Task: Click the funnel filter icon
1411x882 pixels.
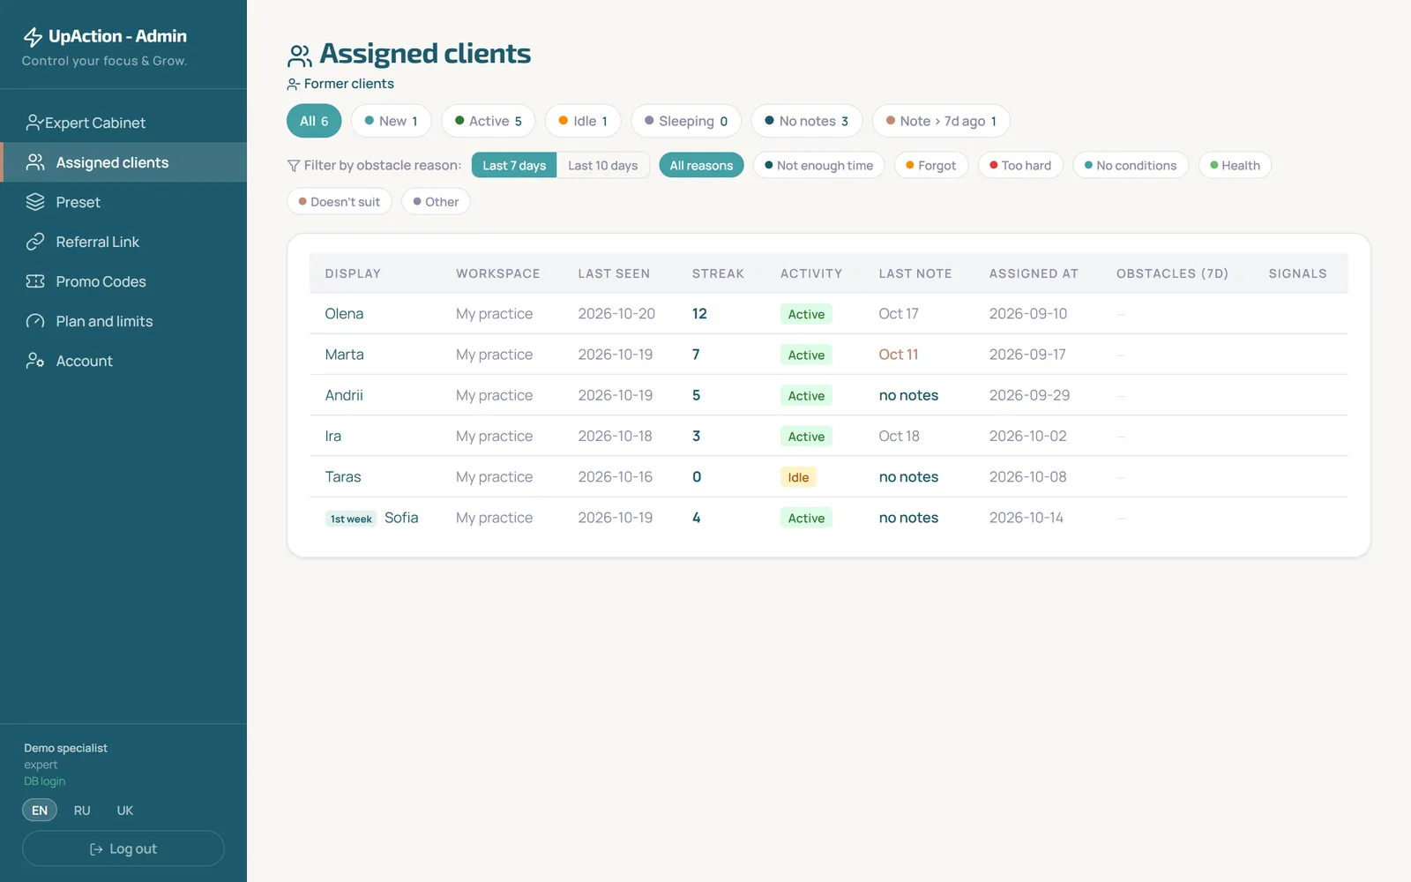Action: (x=294, y=166)
